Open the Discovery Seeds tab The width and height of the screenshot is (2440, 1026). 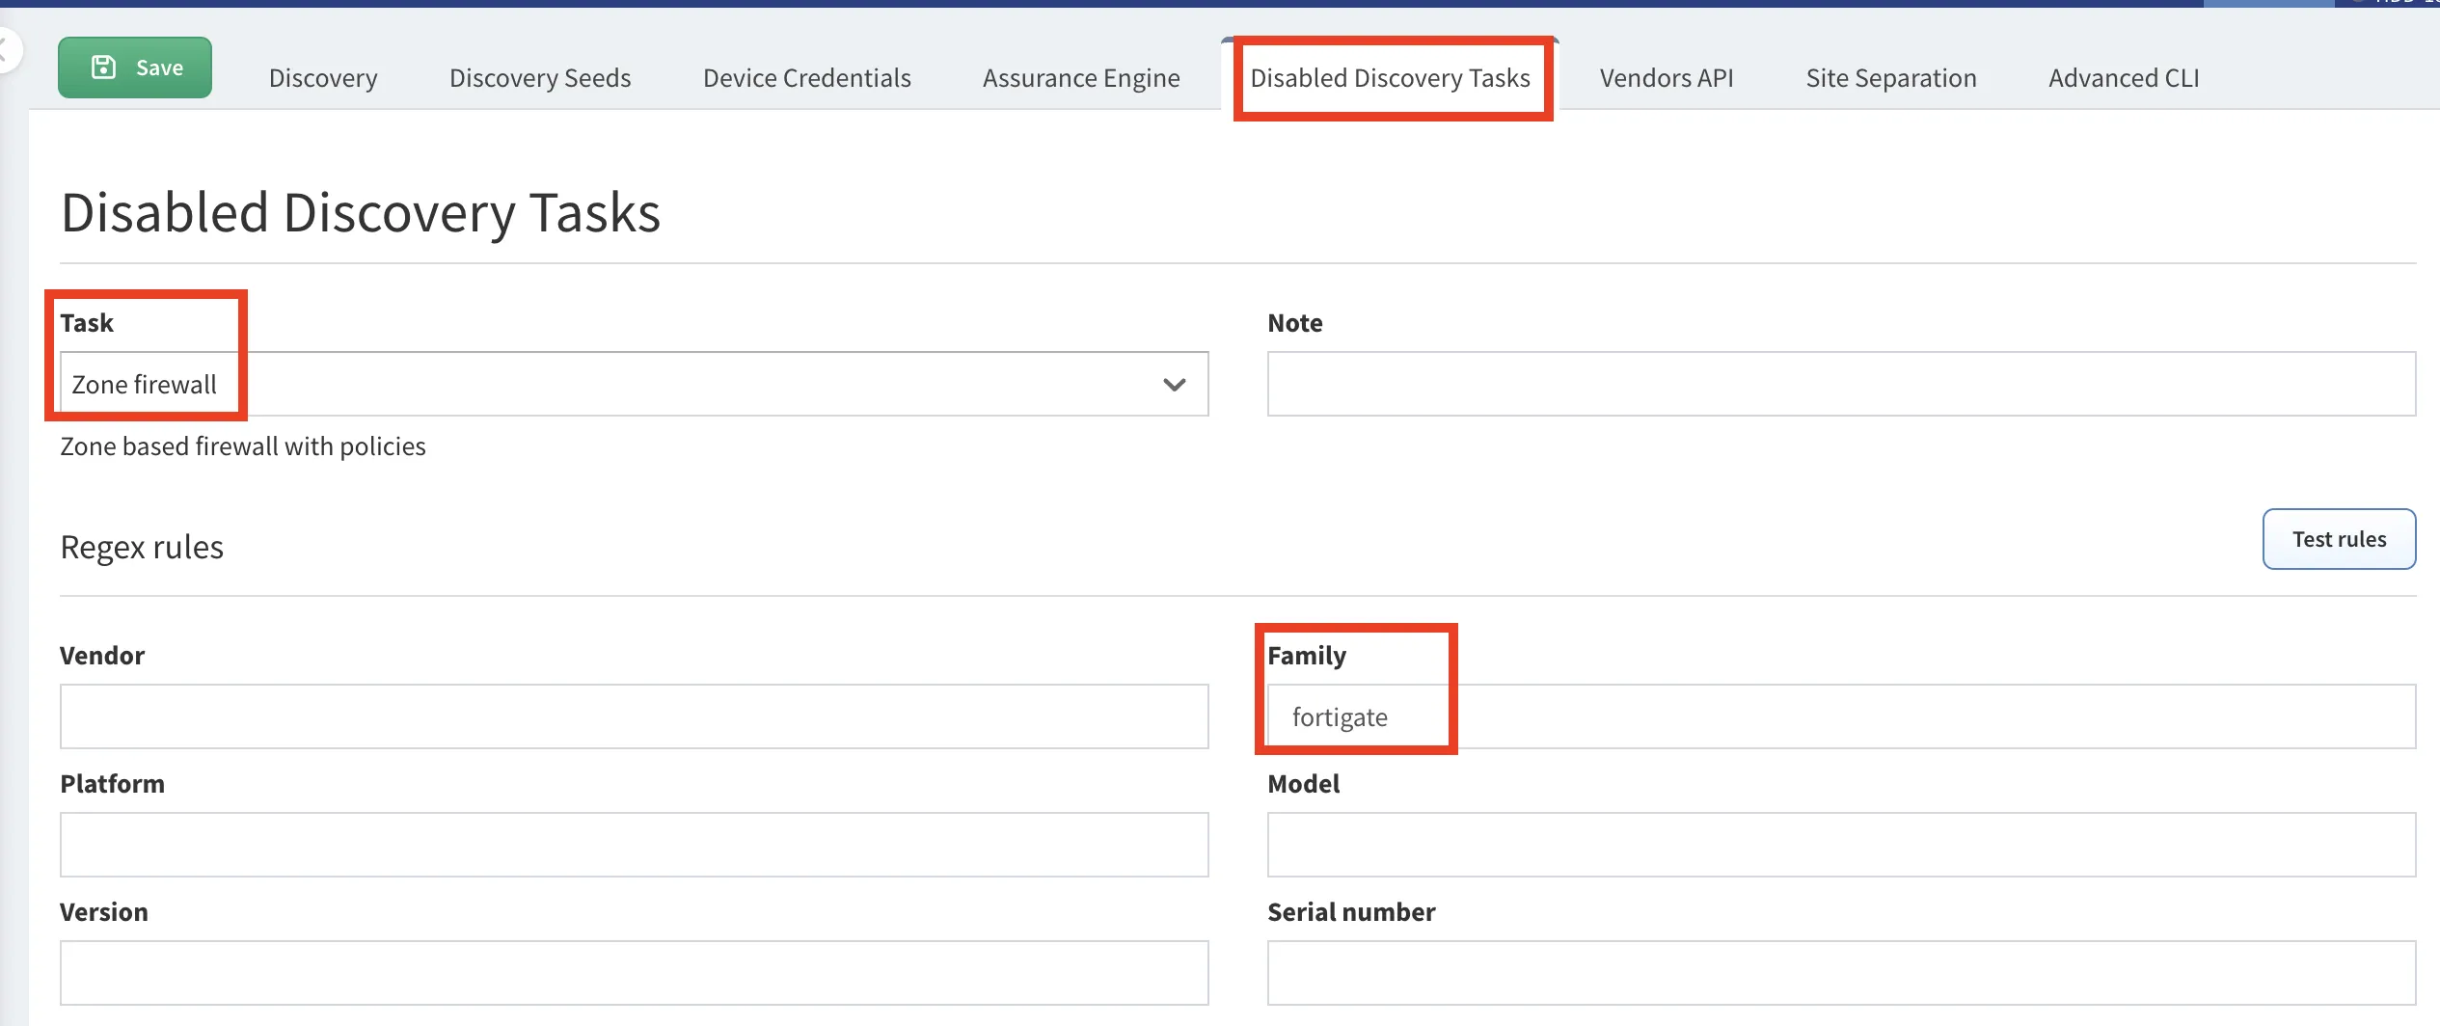[539, 77]
